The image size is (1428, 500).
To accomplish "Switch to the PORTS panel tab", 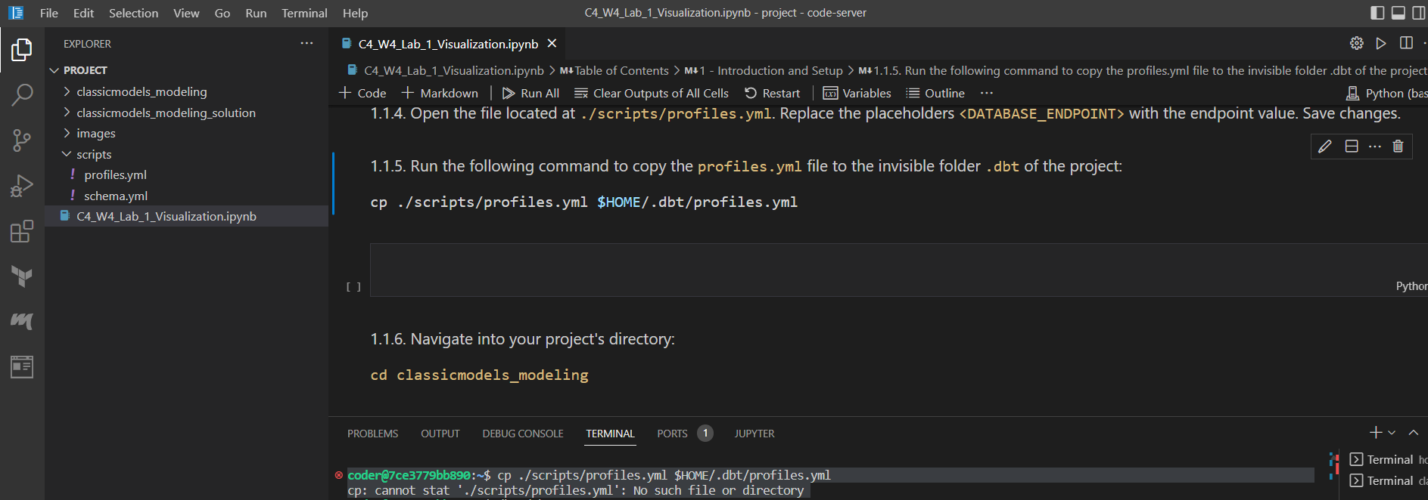I will coord(672,434).
